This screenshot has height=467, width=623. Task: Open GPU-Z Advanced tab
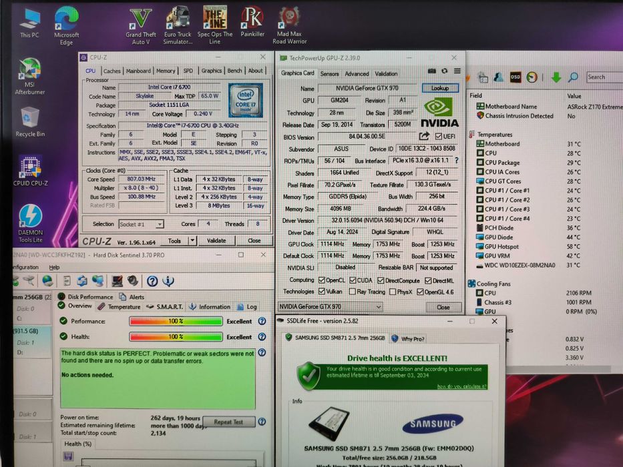[x=357, y=74]
